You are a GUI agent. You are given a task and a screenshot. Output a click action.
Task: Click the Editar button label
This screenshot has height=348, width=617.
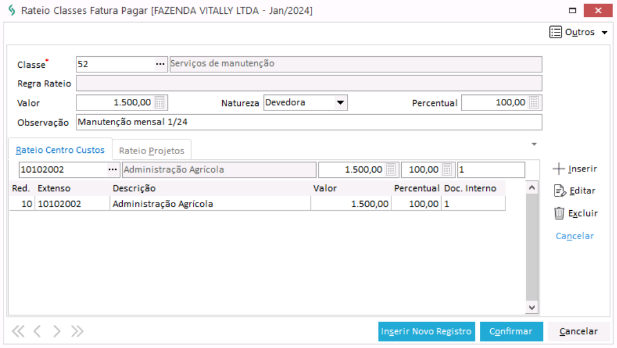tap(582, 191)
